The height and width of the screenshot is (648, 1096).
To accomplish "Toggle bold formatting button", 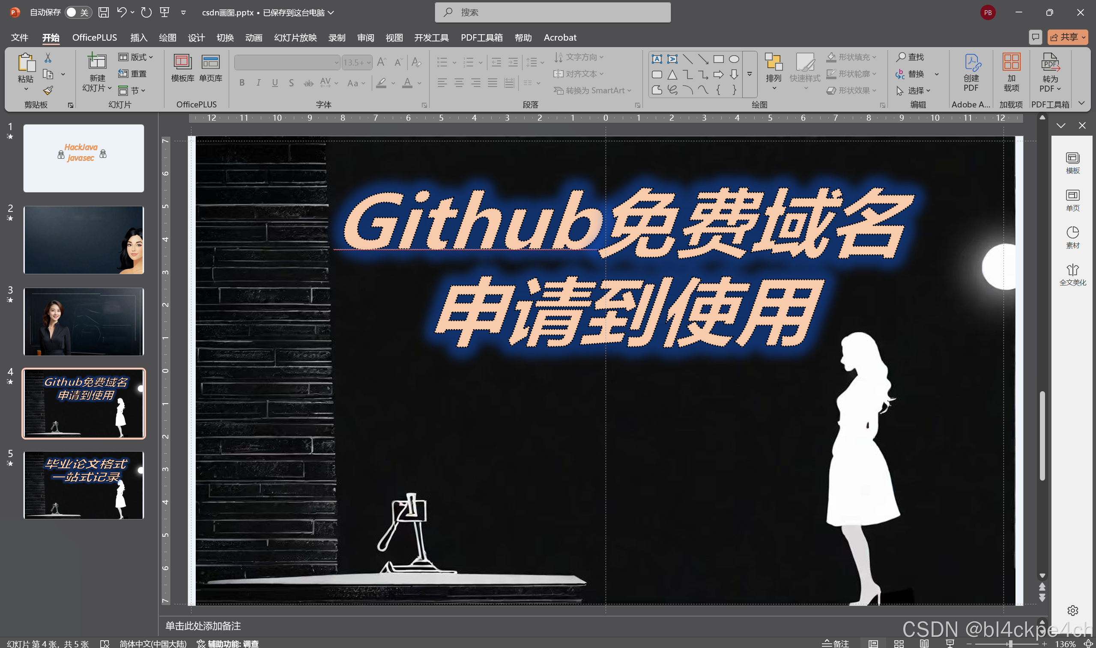I will tap(242, 83).
